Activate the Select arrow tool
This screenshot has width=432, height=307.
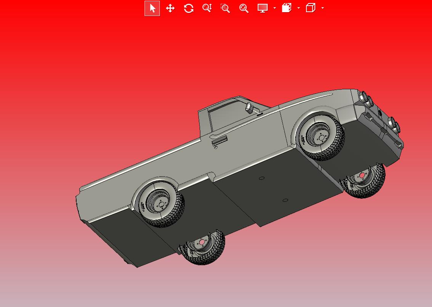coord(152,8)
